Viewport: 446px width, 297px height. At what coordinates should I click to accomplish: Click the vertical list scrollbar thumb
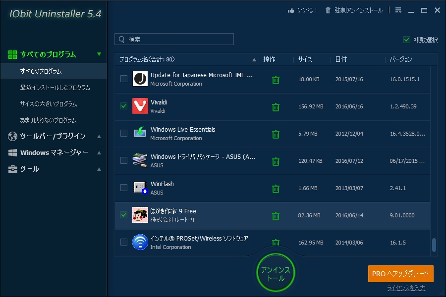[434, 245]
